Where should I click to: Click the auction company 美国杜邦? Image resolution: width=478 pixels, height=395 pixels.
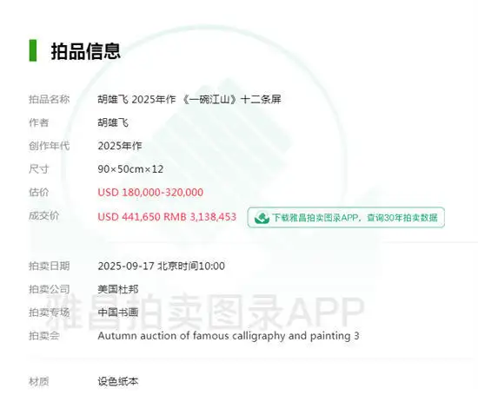pos(118,289)
